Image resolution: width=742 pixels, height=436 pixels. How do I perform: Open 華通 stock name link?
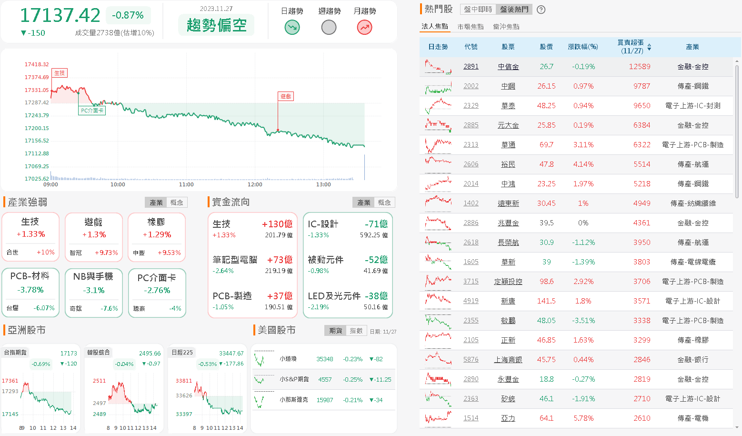[x=508, y=145]
